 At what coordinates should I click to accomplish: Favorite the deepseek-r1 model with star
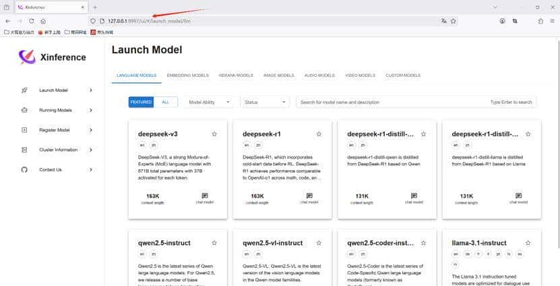click(x=319, y=134)
